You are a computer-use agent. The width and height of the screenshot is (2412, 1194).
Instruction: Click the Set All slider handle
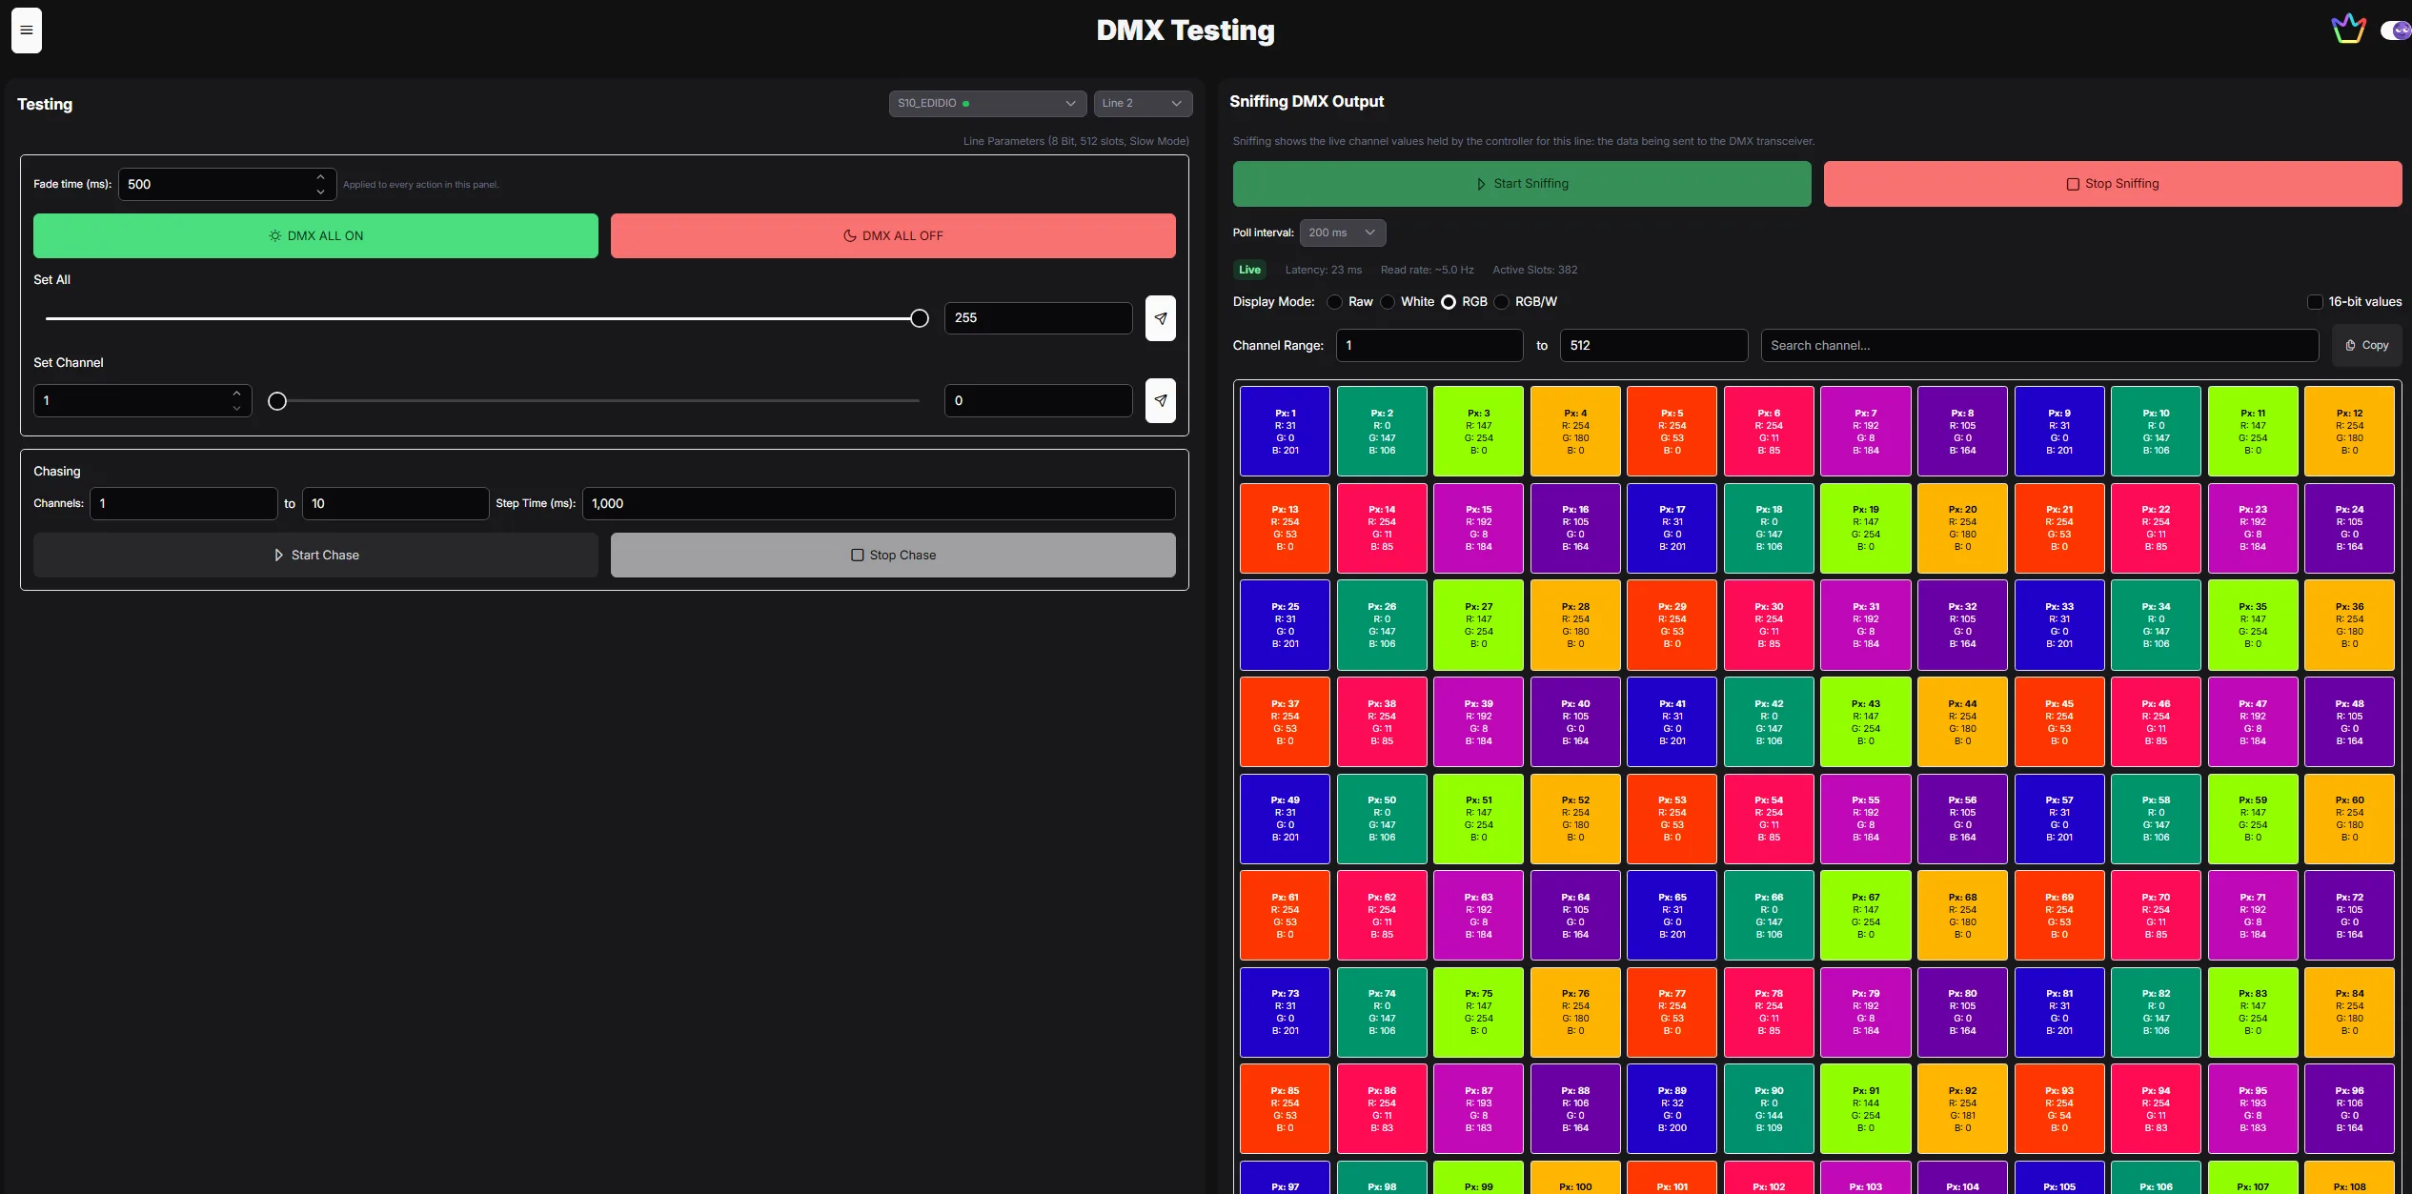(x=920, y=318)
